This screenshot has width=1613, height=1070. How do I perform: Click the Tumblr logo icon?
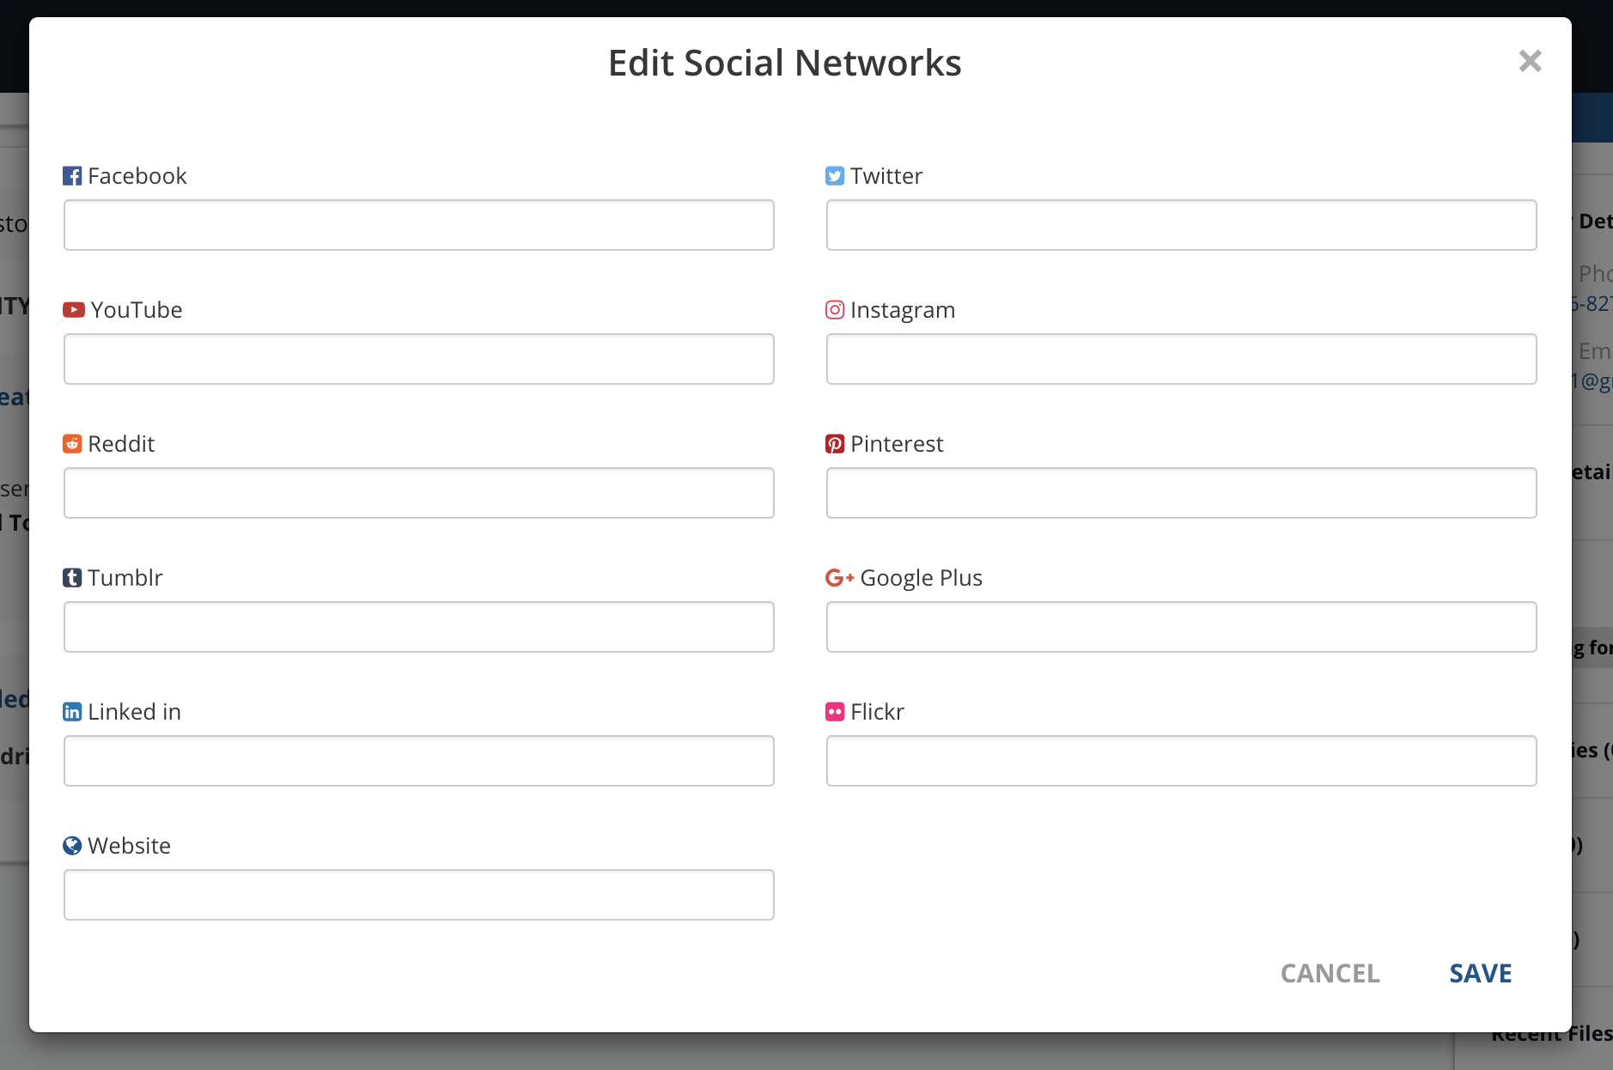72,578
